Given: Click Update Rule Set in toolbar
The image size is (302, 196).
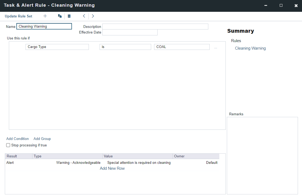Looking at the screenshot, I should pyautogui.click(x=19, y=16).
